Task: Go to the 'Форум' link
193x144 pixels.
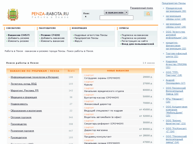Action: click(x=78, y=41)
